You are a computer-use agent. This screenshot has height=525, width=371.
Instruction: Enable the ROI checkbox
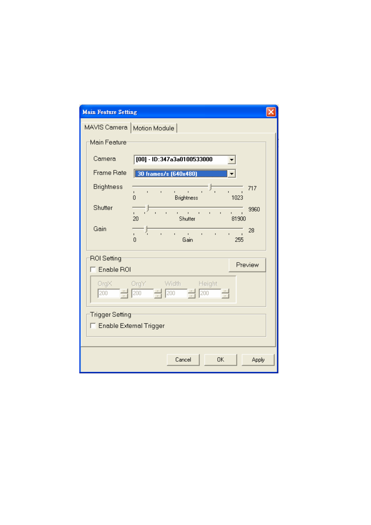coord(93,269)
